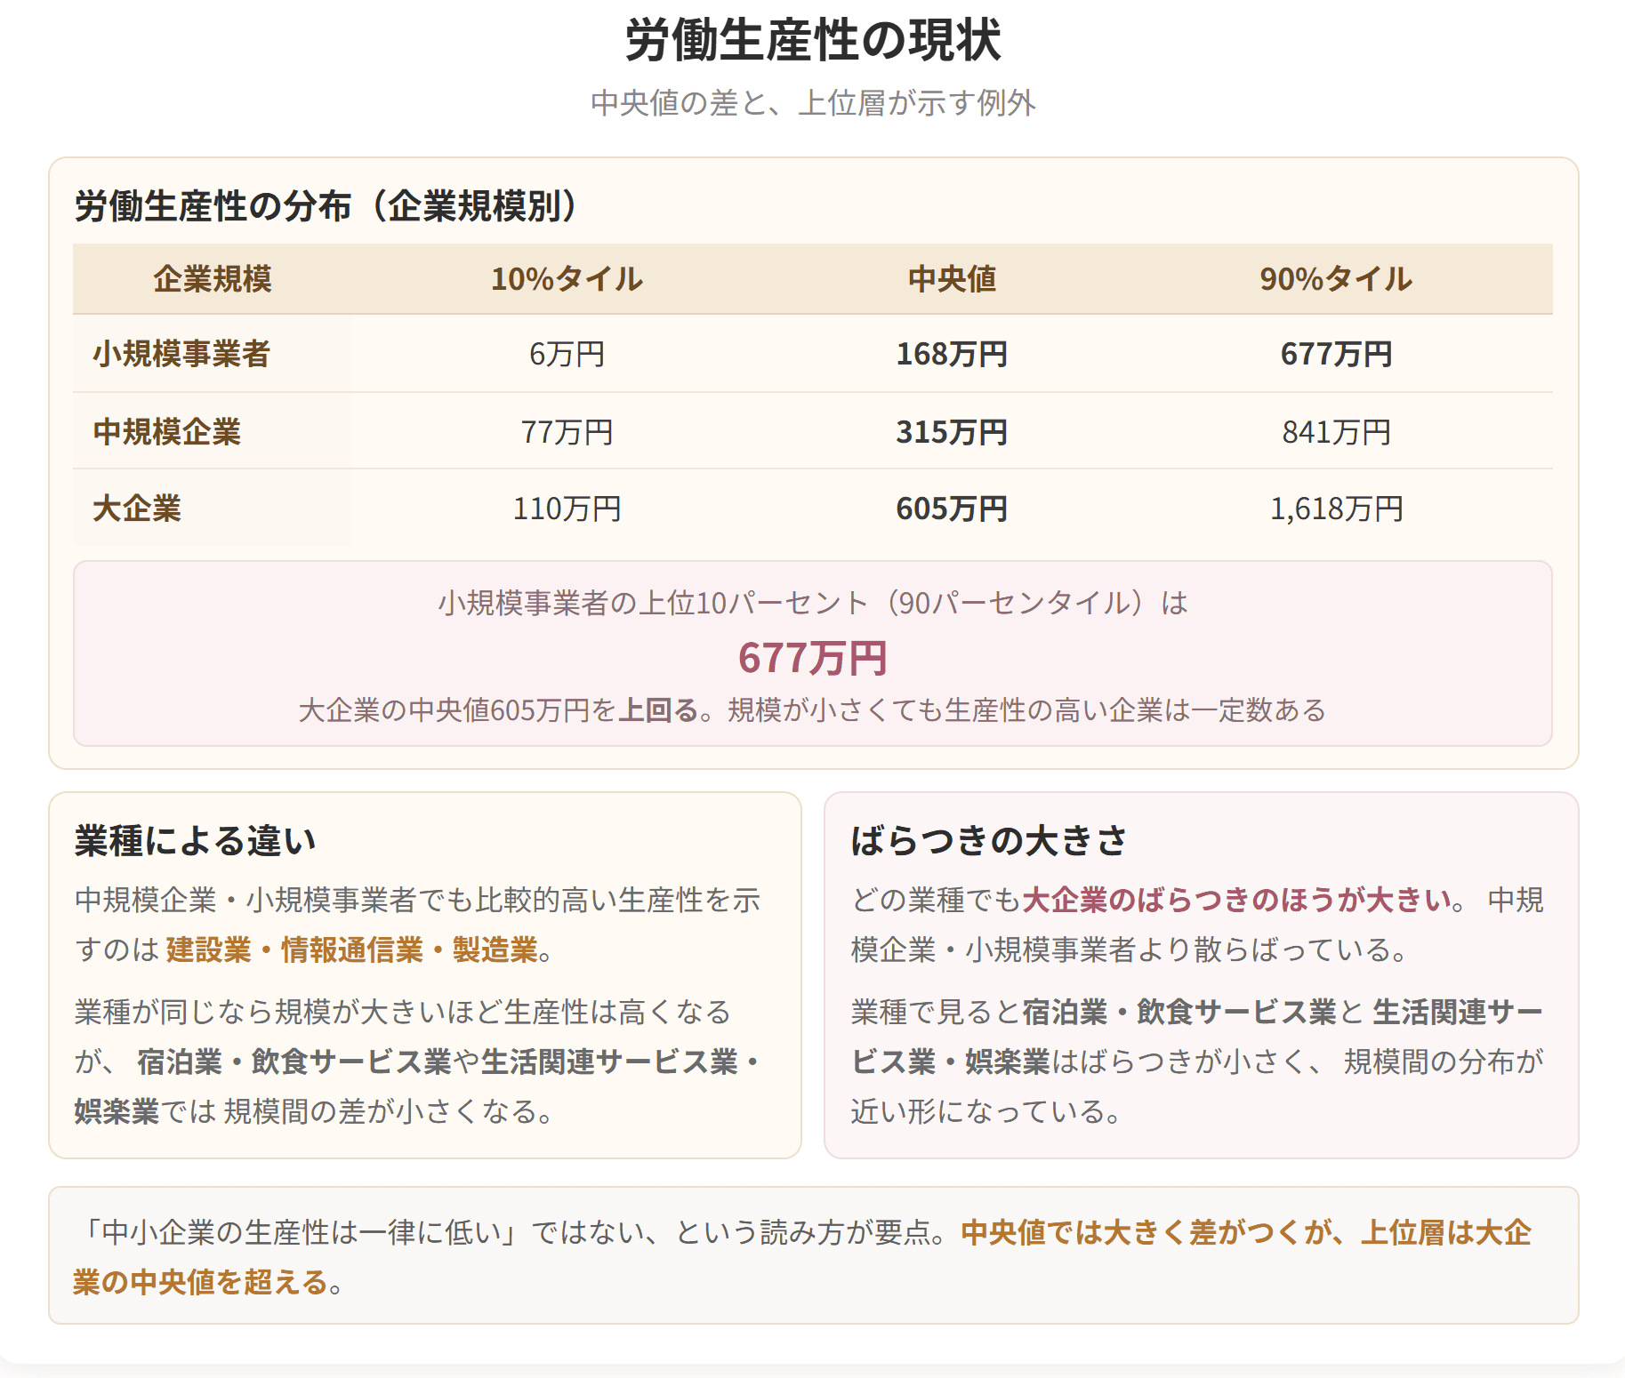Click the 110万円 cell

point(567,509)
